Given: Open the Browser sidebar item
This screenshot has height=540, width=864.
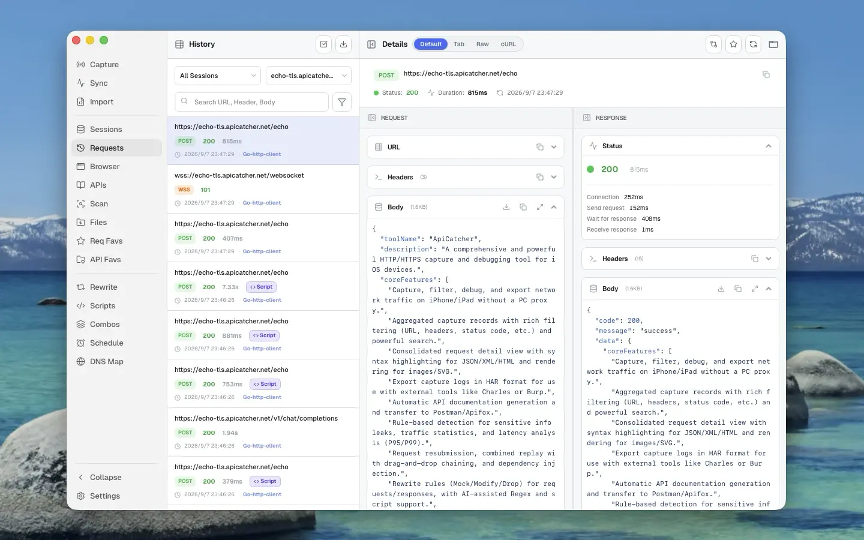Looking at the screenshot, I should [116, 167].
